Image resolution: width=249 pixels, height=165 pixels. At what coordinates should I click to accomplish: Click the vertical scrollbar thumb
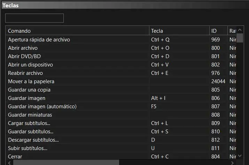(240, 36)
